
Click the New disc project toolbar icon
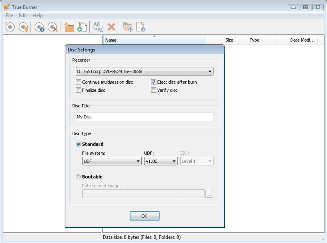[10, 27]
